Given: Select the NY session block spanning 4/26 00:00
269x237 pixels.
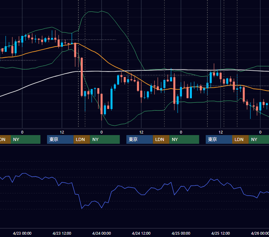Looking at the screenshot, I should pos(259,139).
